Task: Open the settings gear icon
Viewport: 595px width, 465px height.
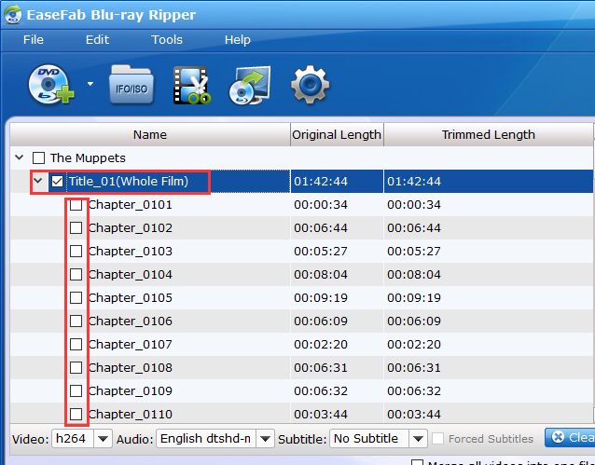Action: coord(310,85)
